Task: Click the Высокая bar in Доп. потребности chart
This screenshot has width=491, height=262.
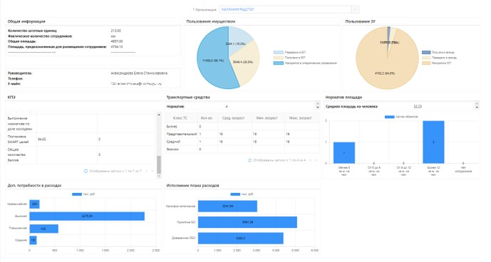Action: (x=87, y=216)
